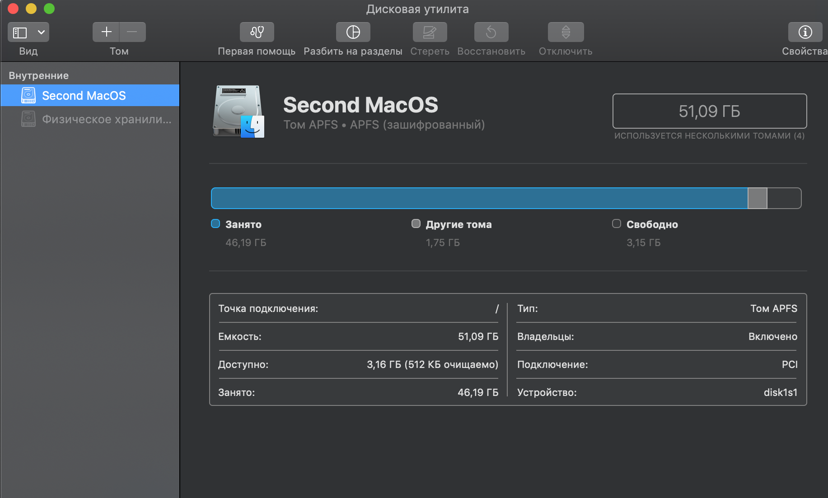Click the Свободно legend swatch
The image size is (828, 498).
(617, 224)
